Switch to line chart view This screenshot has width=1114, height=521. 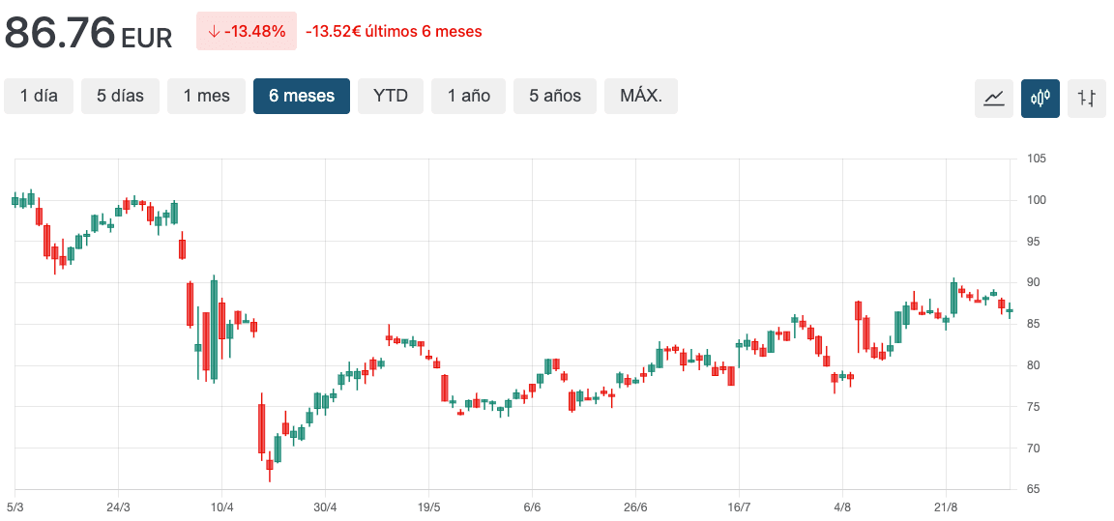point(993,98)
